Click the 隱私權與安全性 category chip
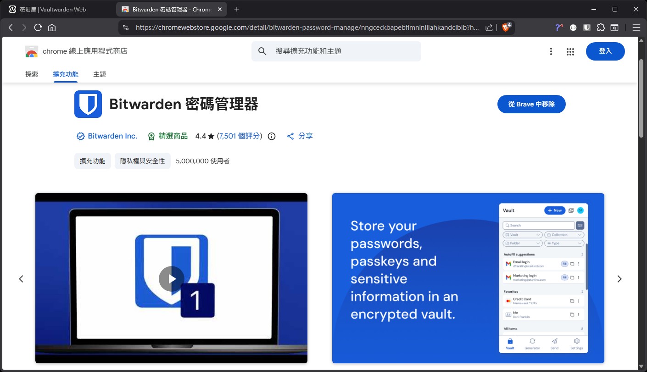 [143, 161]
